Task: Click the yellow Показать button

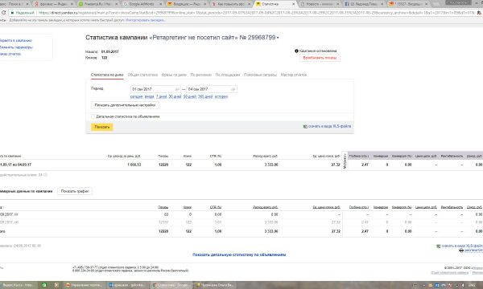Action: (102, 127)
